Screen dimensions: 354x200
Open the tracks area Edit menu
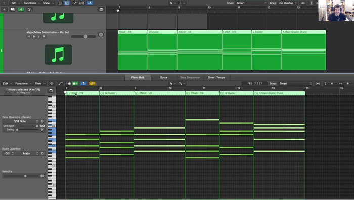pos(16,3)
